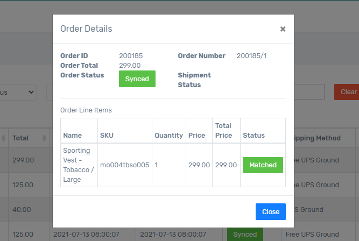Close the Order Details dialog with X
This screenshot has width=359, height=241.
point(283,29)
